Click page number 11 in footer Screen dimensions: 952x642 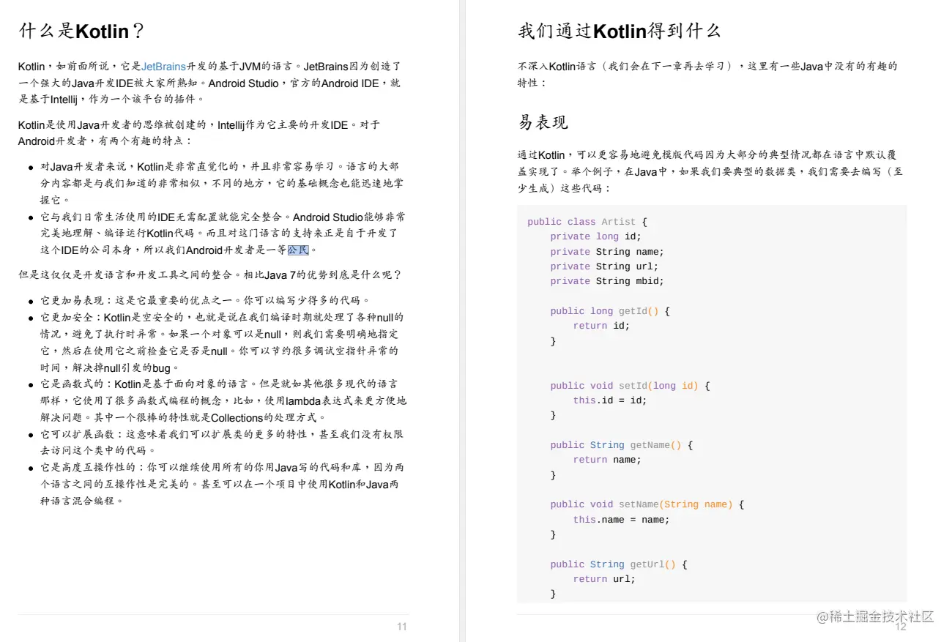401,627
